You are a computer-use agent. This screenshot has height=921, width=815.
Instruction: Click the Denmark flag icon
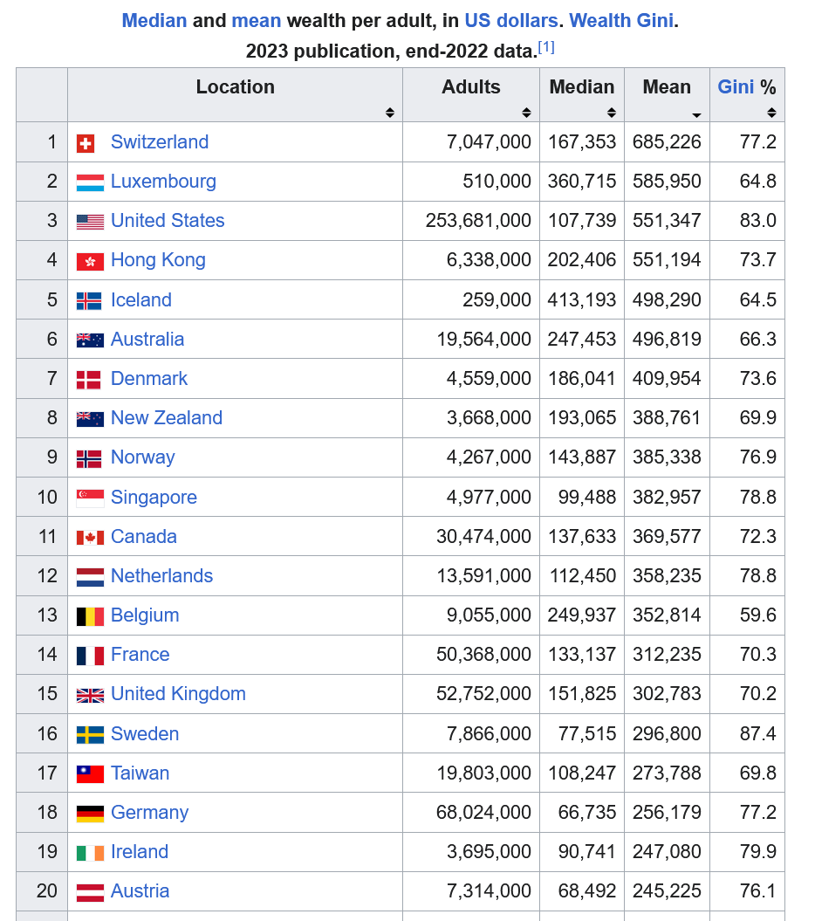pos(88,380)
